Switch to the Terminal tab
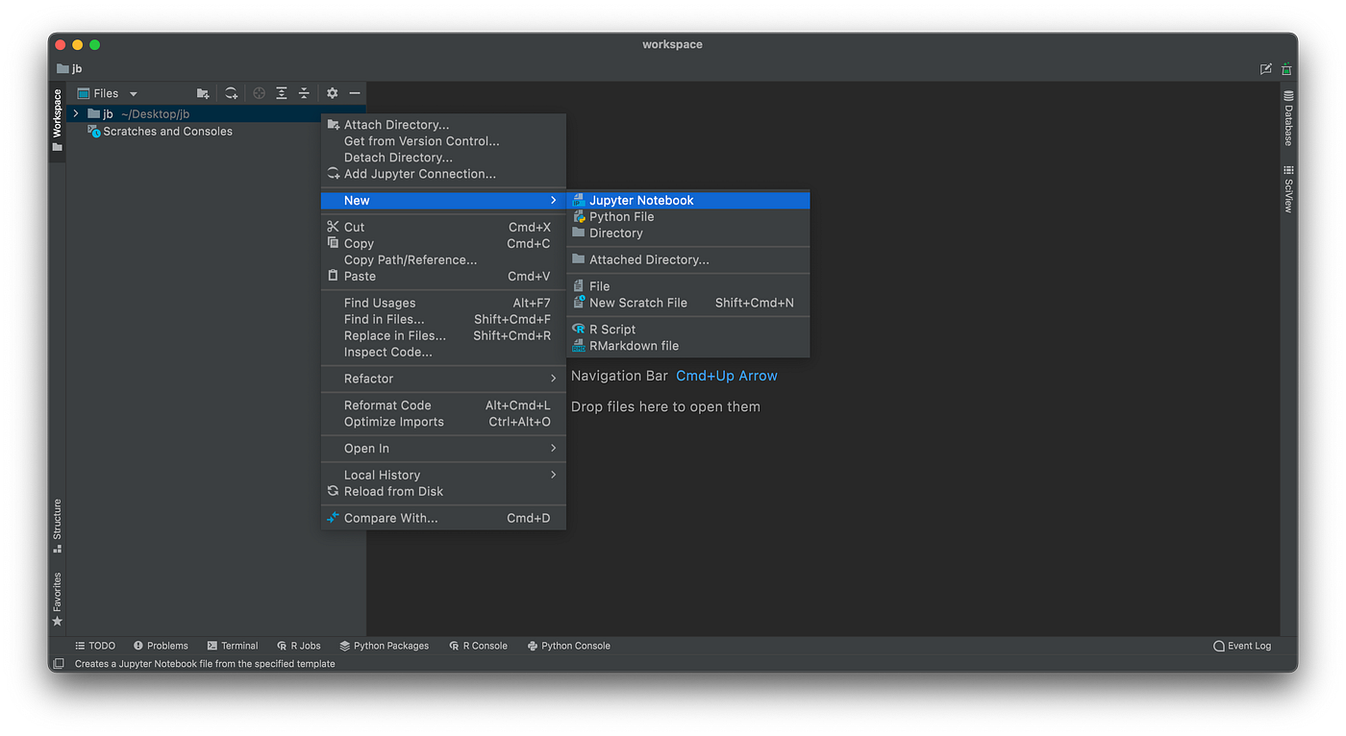1346x736 pixels. [238, 645]
